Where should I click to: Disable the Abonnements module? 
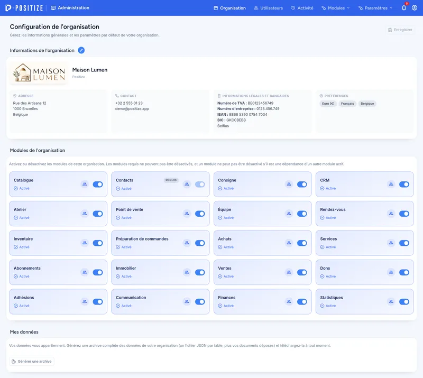(x=98, y=272)
